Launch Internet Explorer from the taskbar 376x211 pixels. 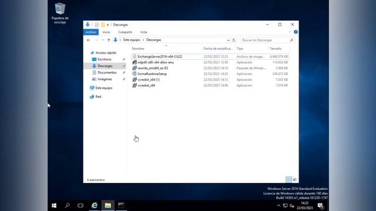(95, 206)
